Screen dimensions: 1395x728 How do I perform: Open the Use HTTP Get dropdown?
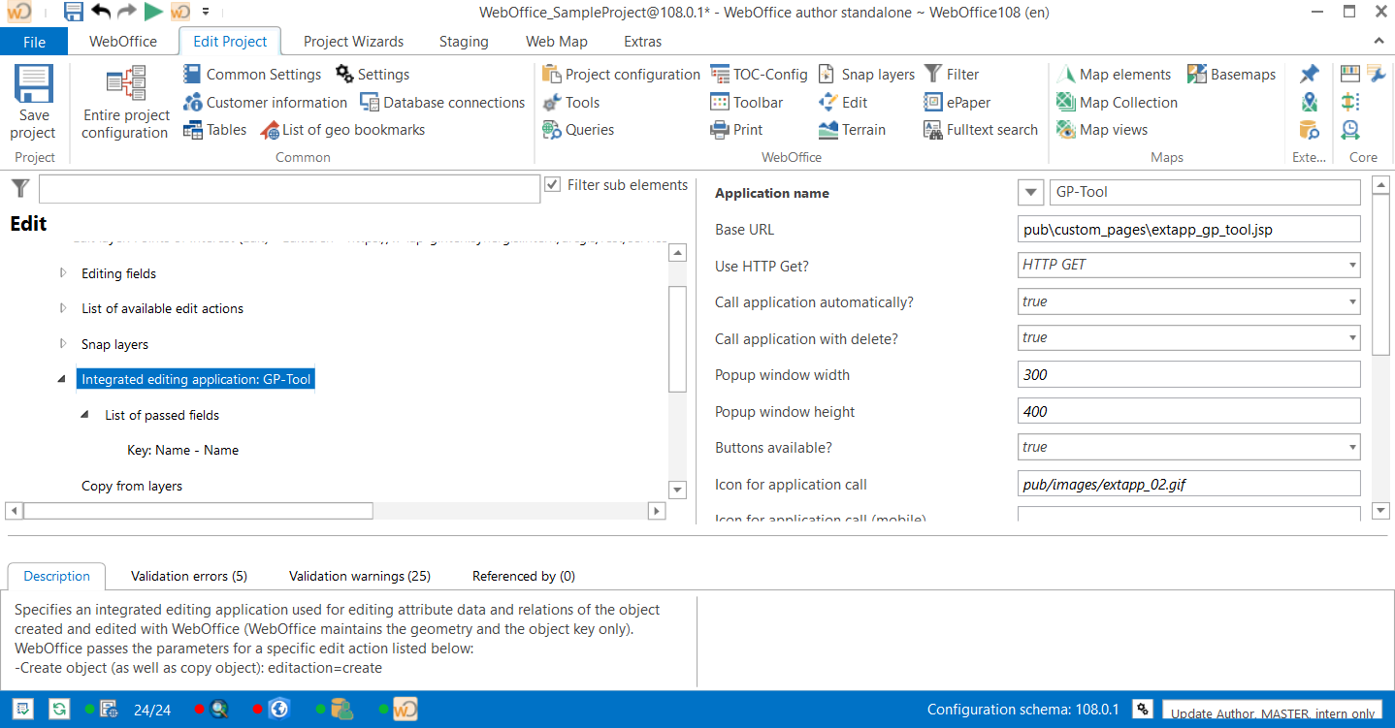click(1349, 265)
